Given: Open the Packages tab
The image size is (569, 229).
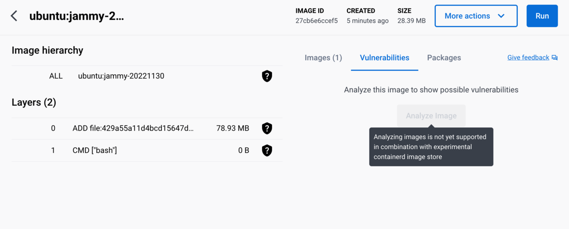Looking at the screenshot, I should coord(444,58).
